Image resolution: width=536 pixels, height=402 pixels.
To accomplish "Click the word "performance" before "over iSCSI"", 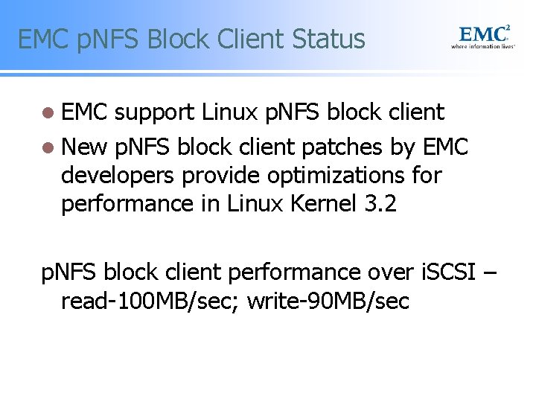I will click(x=294, y=273).
